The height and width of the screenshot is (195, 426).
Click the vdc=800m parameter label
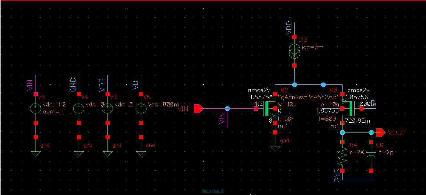pos(163,105)
